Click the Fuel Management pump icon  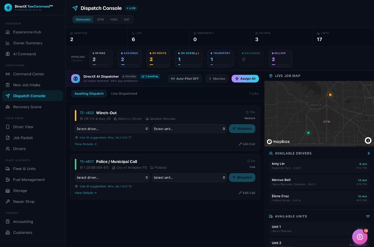pos(8,180)
